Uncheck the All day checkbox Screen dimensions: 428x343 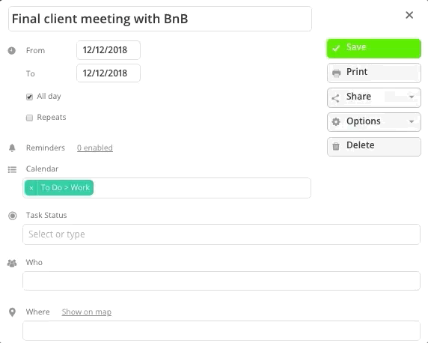[29, 97]
